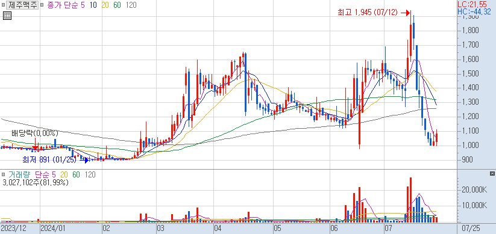This screenshot has height=234, width=496.
Task: Select the green 60 volume average label
Action: tap(76, 174)
